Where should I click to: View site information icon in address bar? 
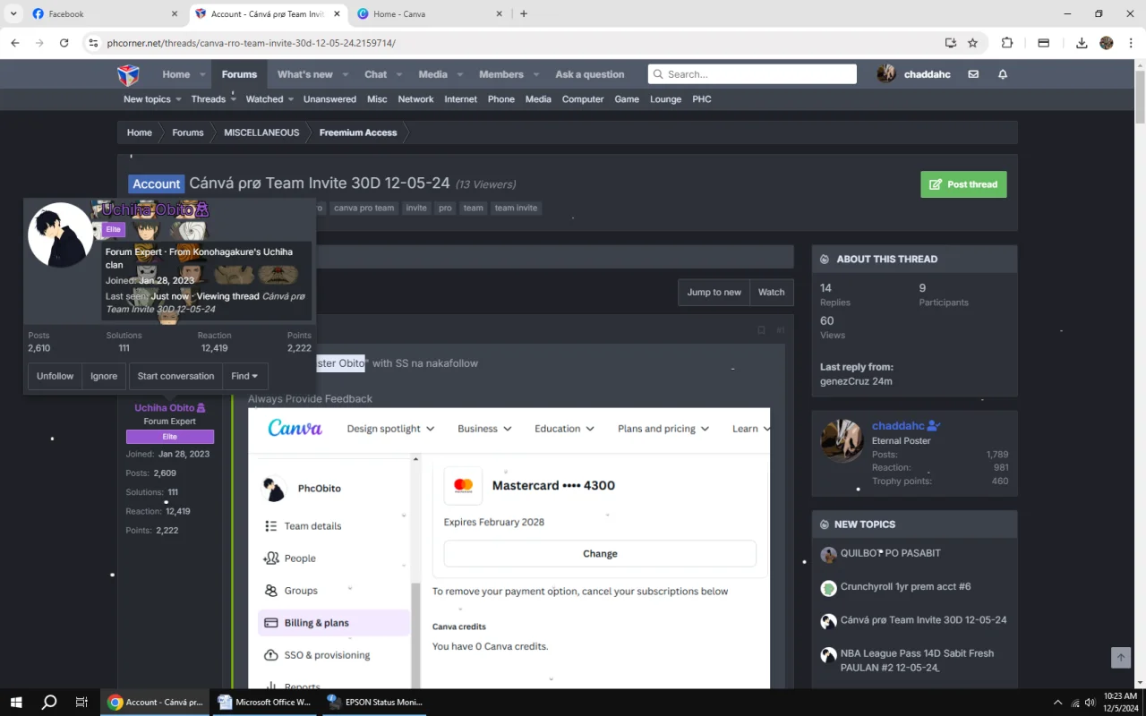[x=92, y=42]
